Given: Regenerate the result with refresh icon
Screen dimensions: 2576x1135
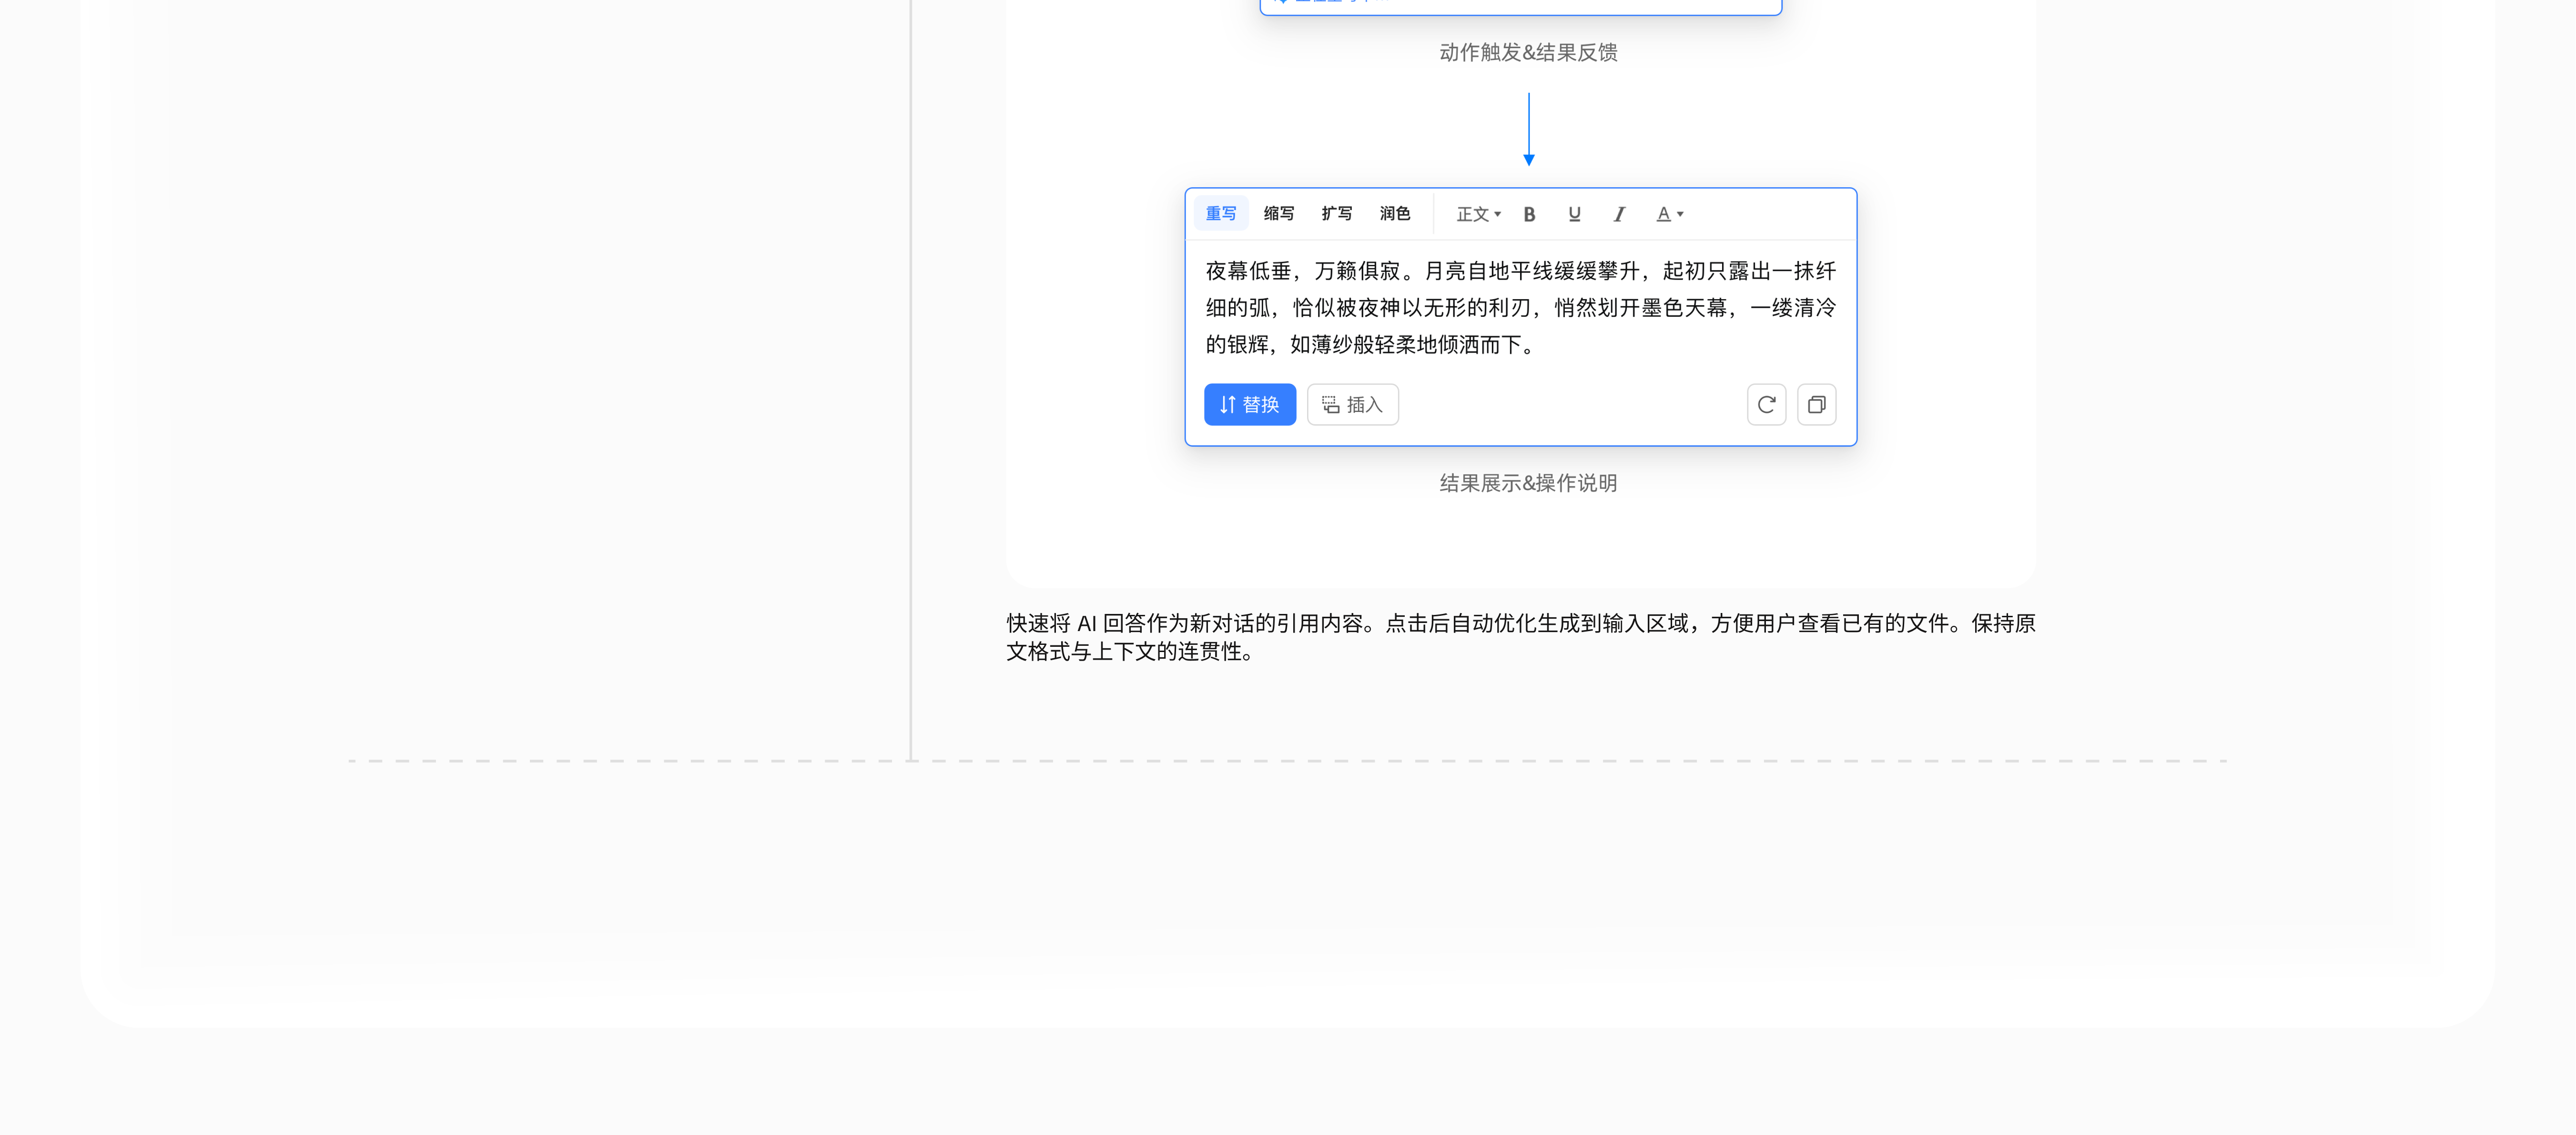Looking at the screenshot, I should click(x=1766, y=405).
